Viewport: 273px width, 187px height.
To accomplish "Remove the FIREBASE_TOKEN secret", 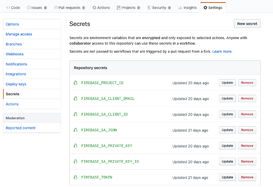I will point(247,177).
